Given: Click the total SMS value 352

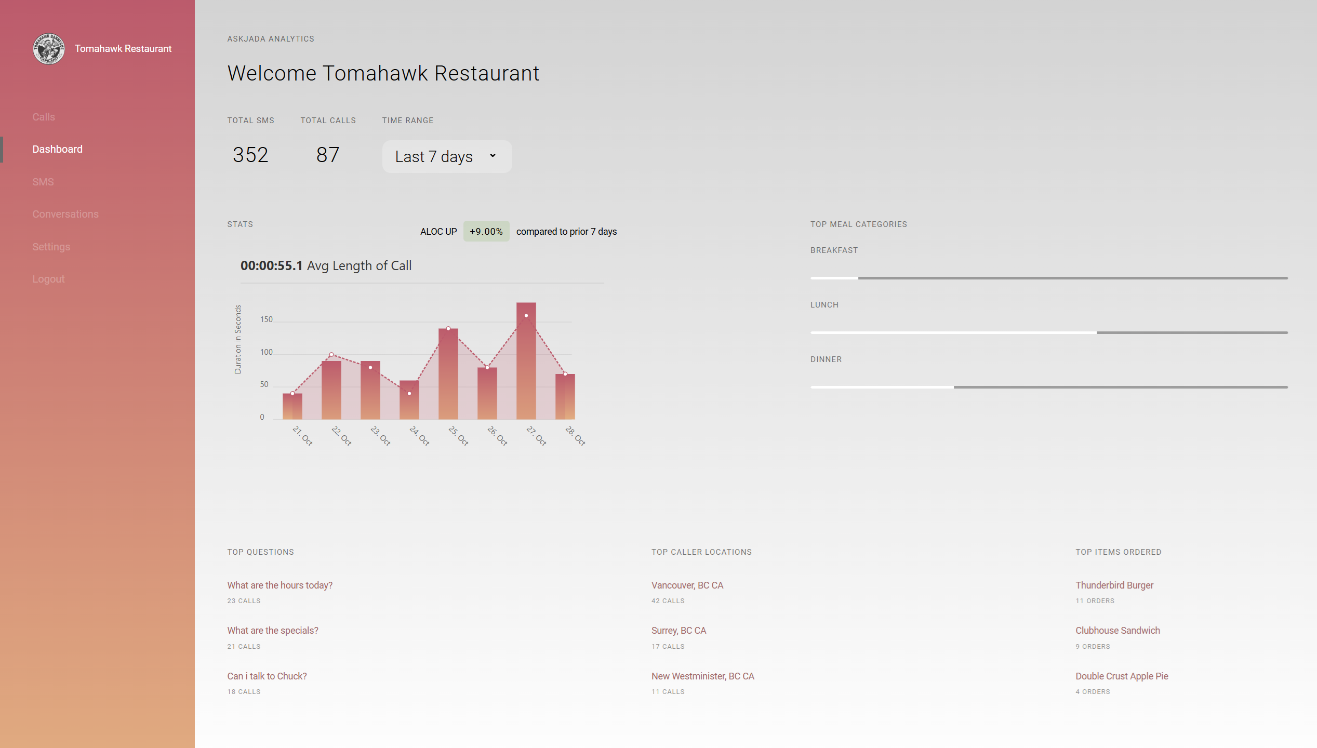Looking at the screenshot, I should 250,155.
